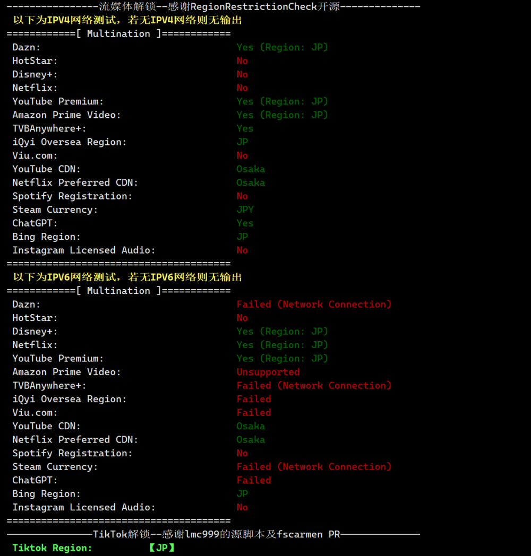This screenshot has height=556, width=531.
Task: Select IPV6 Bing Region value 'JP'
Action: point(243,494)
